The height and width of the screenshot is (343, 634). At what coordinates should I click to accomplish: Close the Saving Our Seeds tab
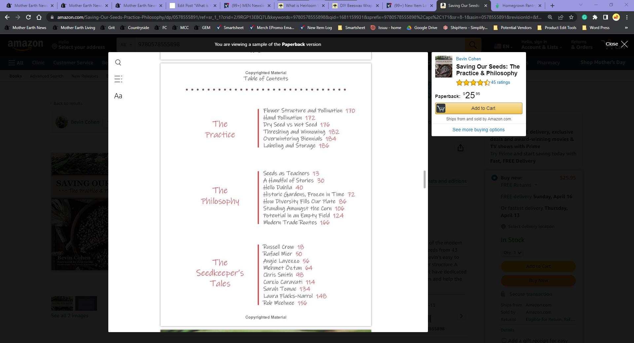[486, 6]
